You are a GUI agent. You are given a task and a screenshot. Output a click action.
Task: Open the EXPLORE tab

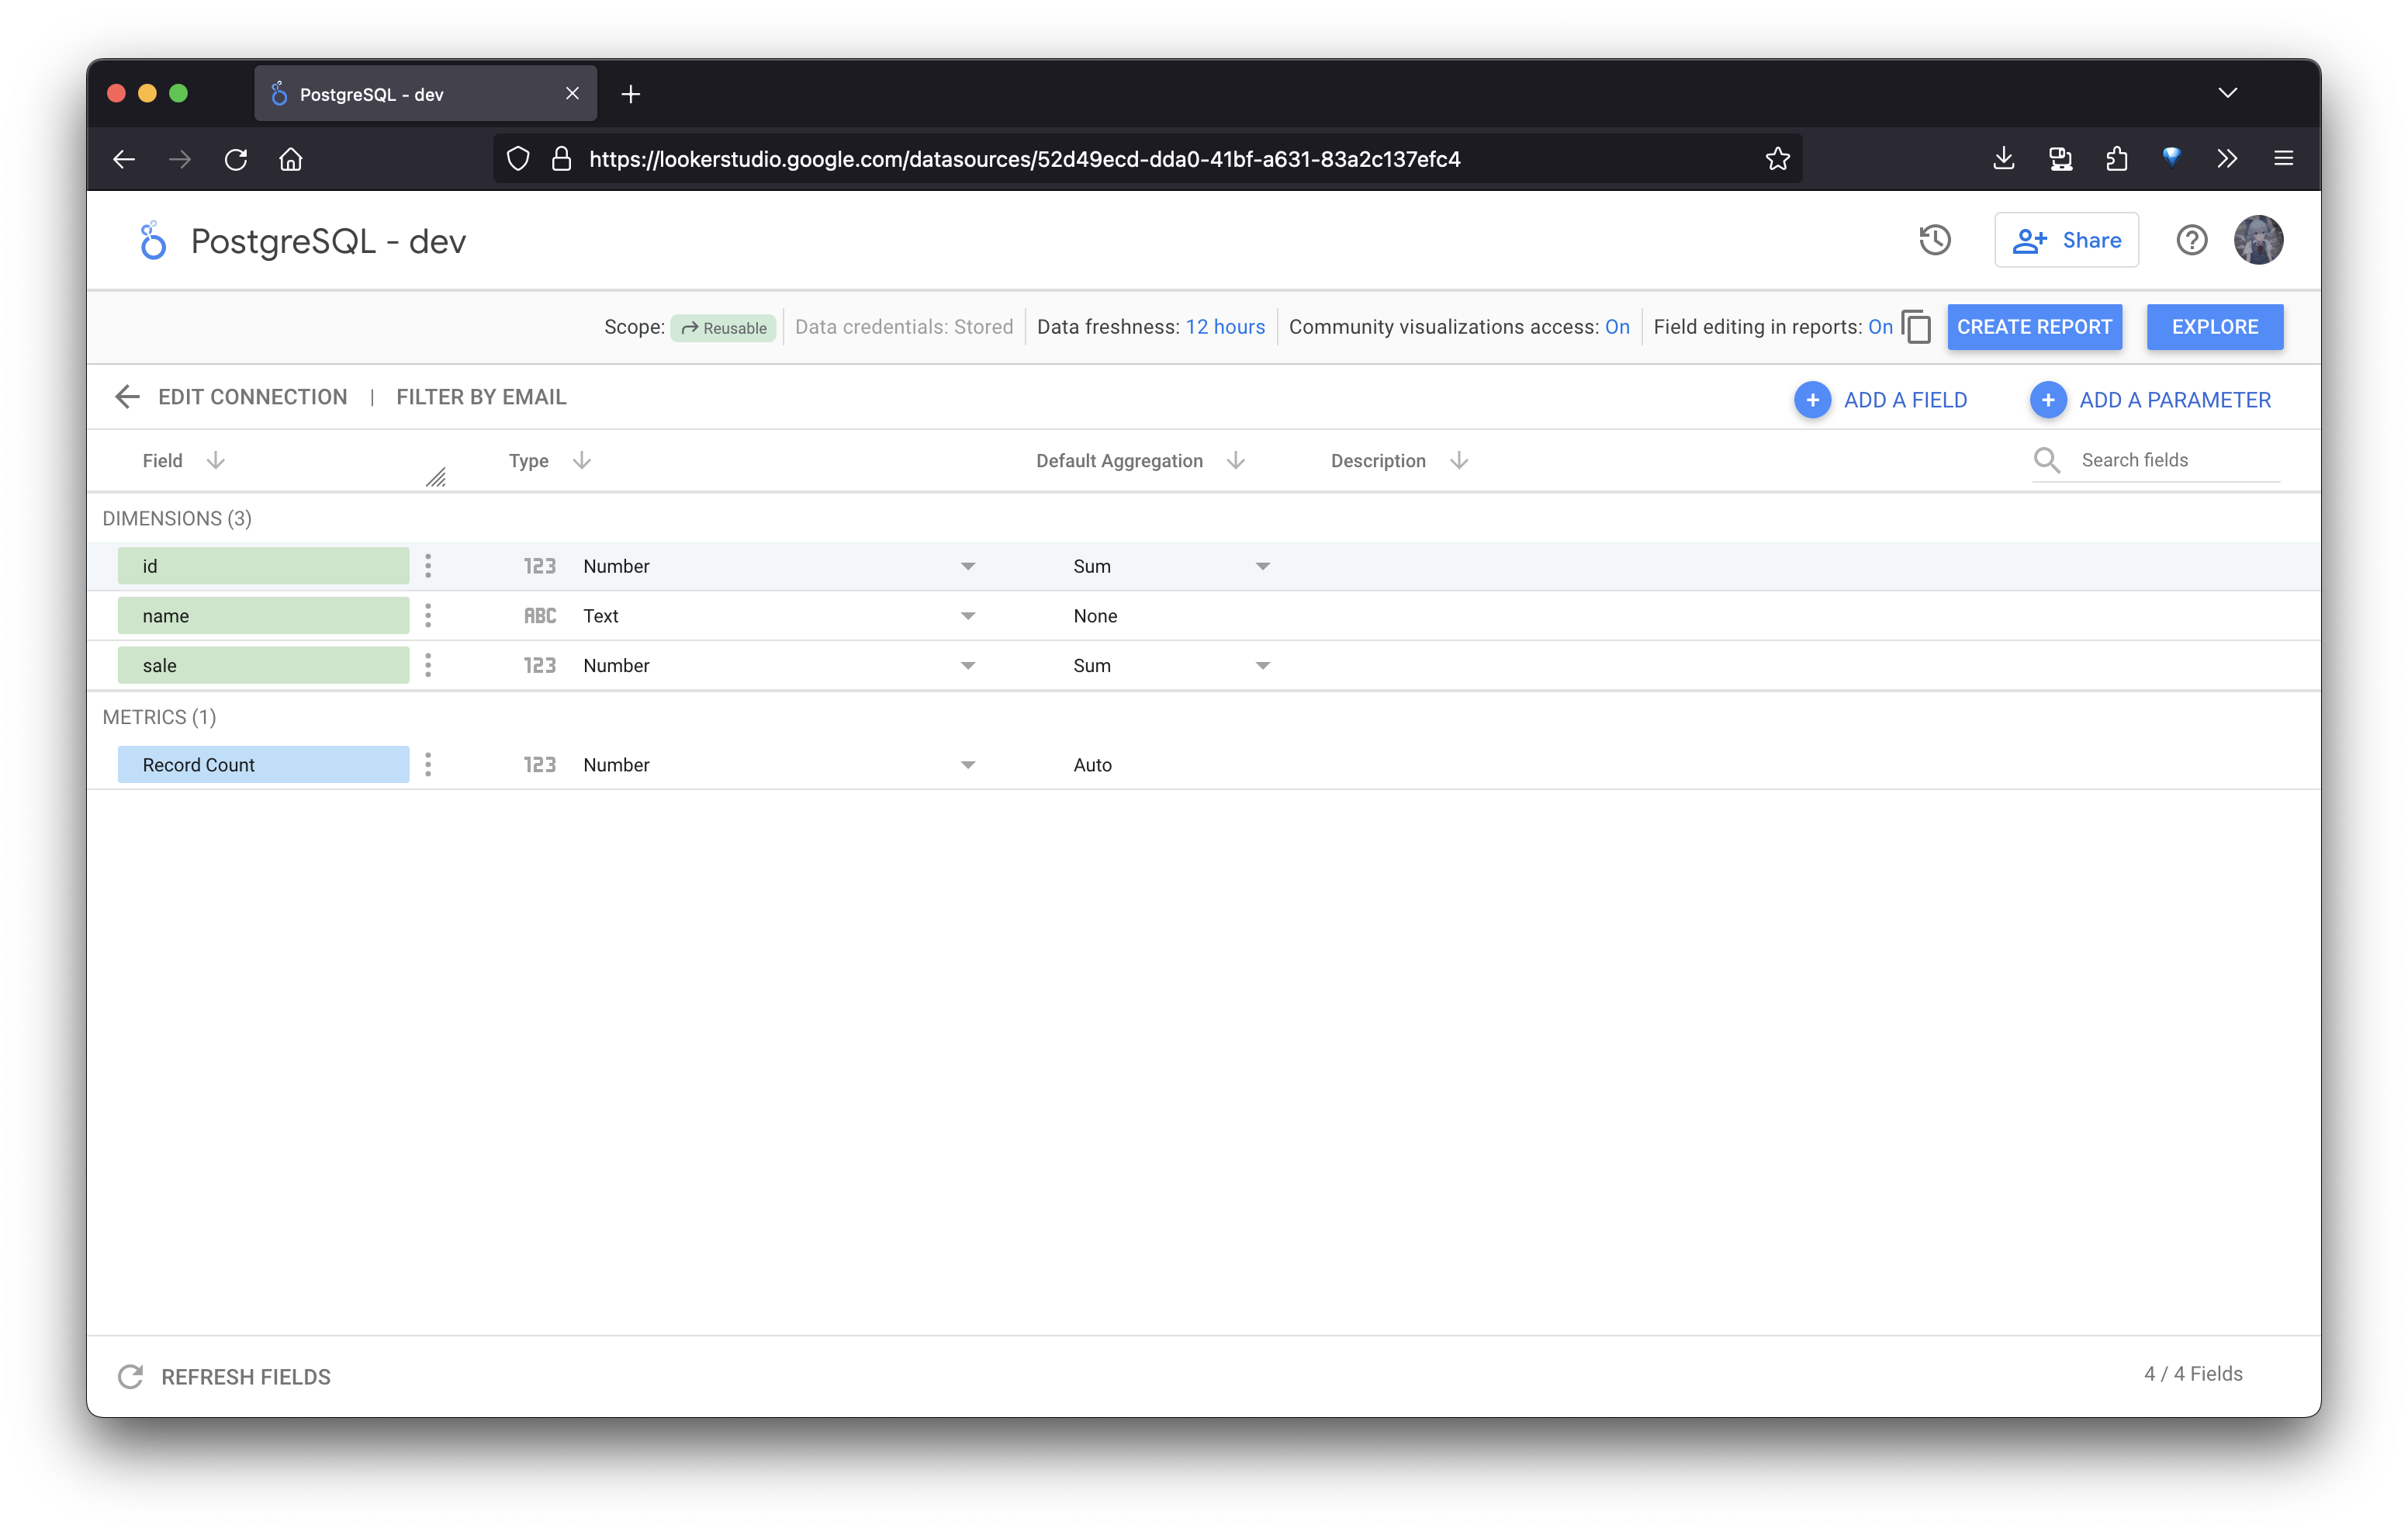point(2215,327)
